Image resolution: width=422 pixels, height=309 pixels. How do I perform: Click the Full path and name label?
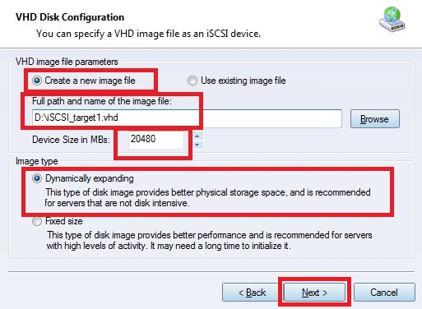[x=102, y=101]
